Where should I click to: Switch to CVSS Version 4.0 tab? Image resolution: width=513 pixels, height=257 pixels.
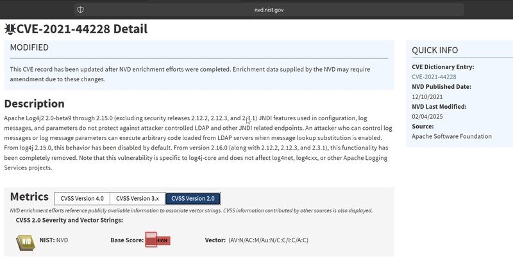82,199
